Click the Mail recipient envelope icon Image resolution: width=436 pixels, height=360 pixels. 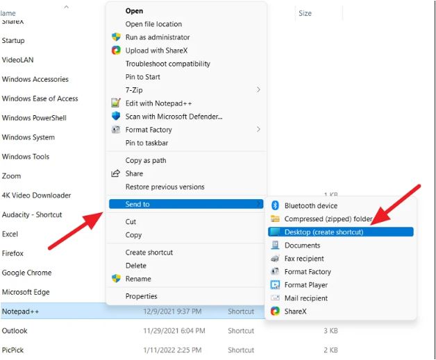click(275, 298)
